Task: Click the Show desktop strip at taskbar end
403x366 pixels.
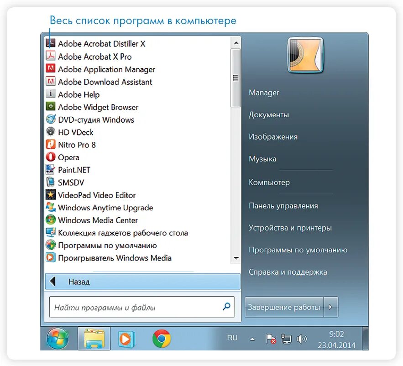Action: tap(366, 339)
